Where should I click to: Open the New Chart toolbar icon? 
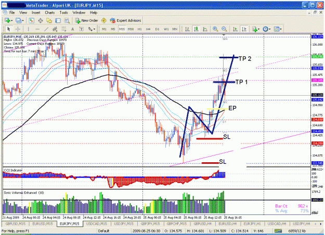(7, 20)
